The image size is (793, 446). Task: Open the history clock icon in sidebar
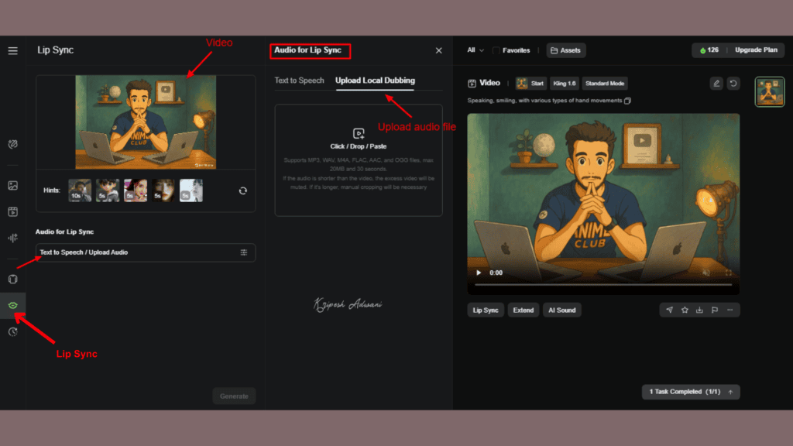click(x=12, y=331)
